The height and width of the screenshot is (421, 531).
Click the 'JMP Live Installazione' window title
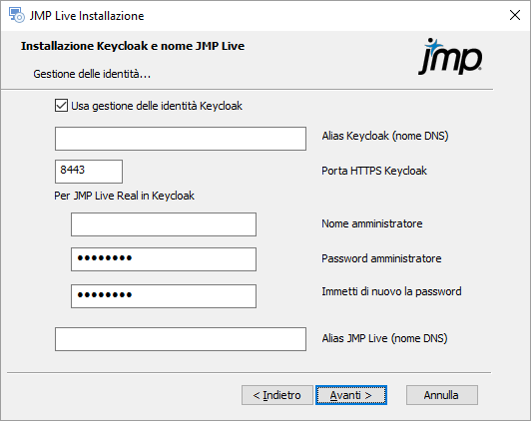click(x=87, y=16)
